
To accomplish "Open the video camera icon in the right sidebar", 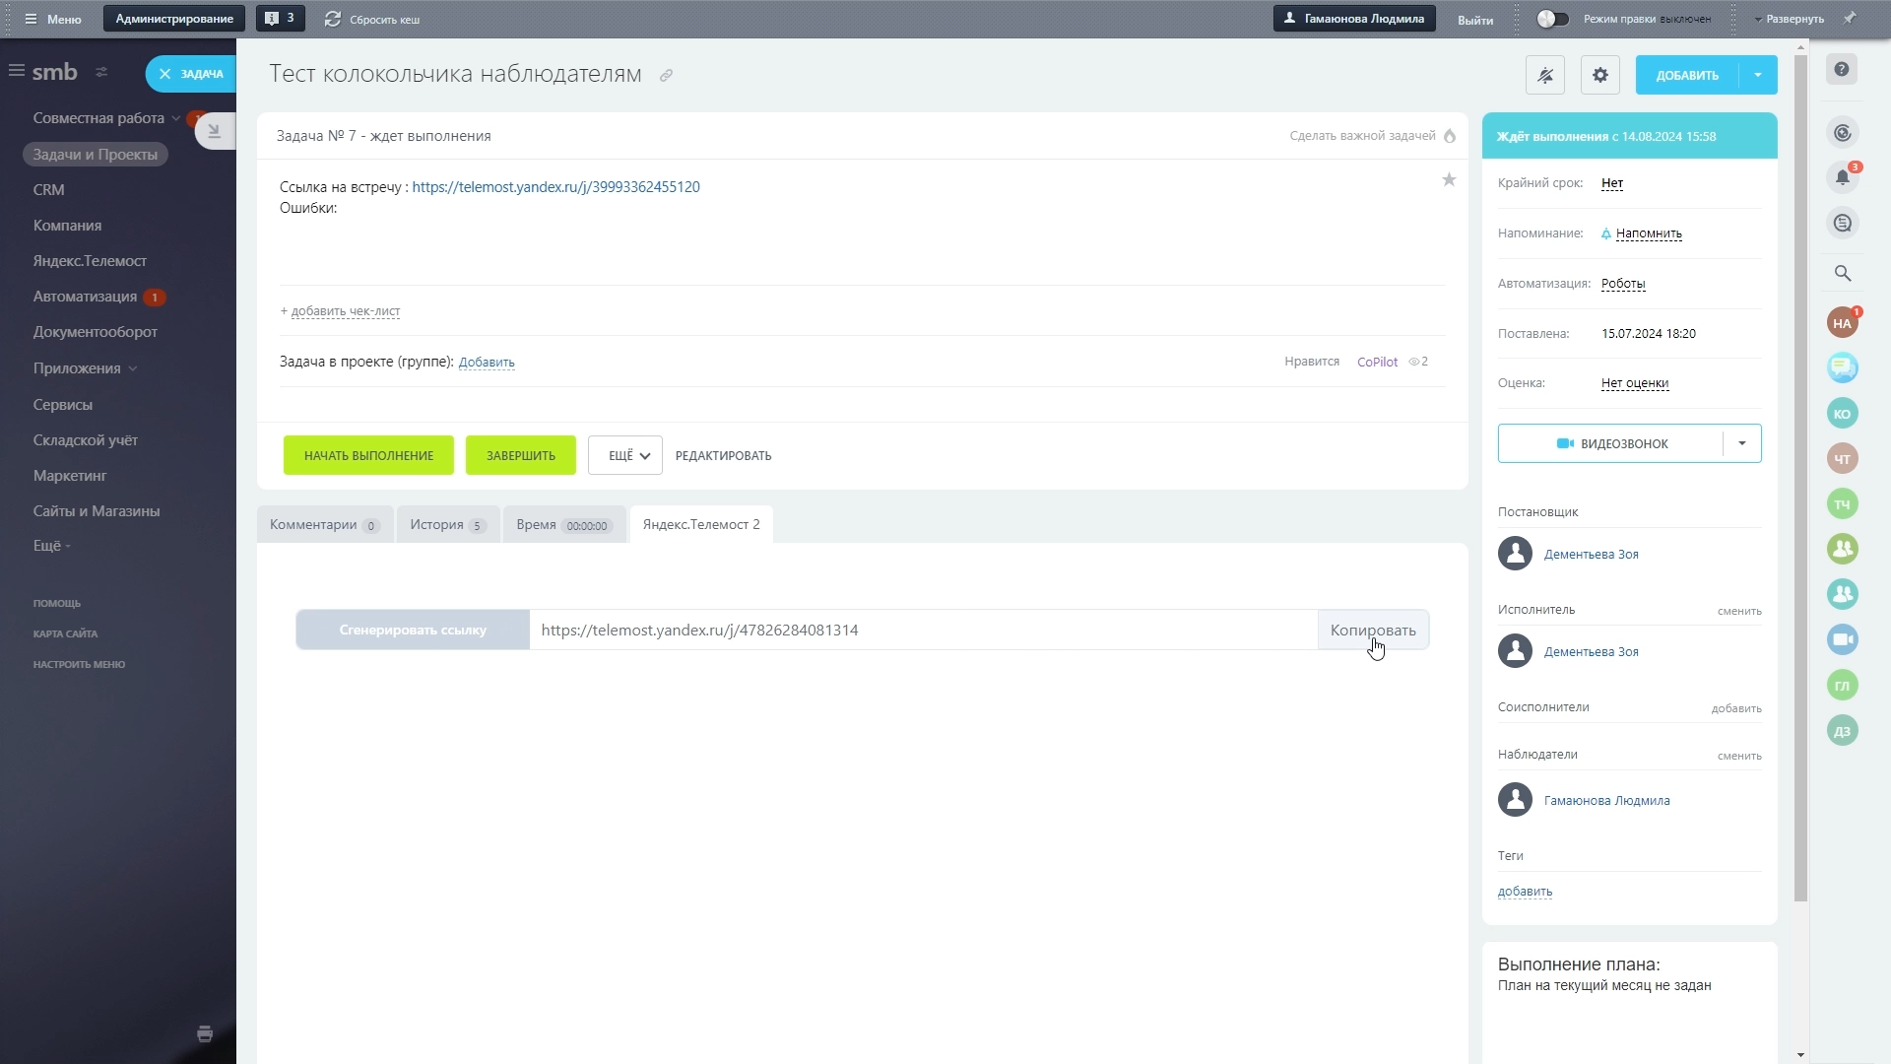I will [1842, 639].
